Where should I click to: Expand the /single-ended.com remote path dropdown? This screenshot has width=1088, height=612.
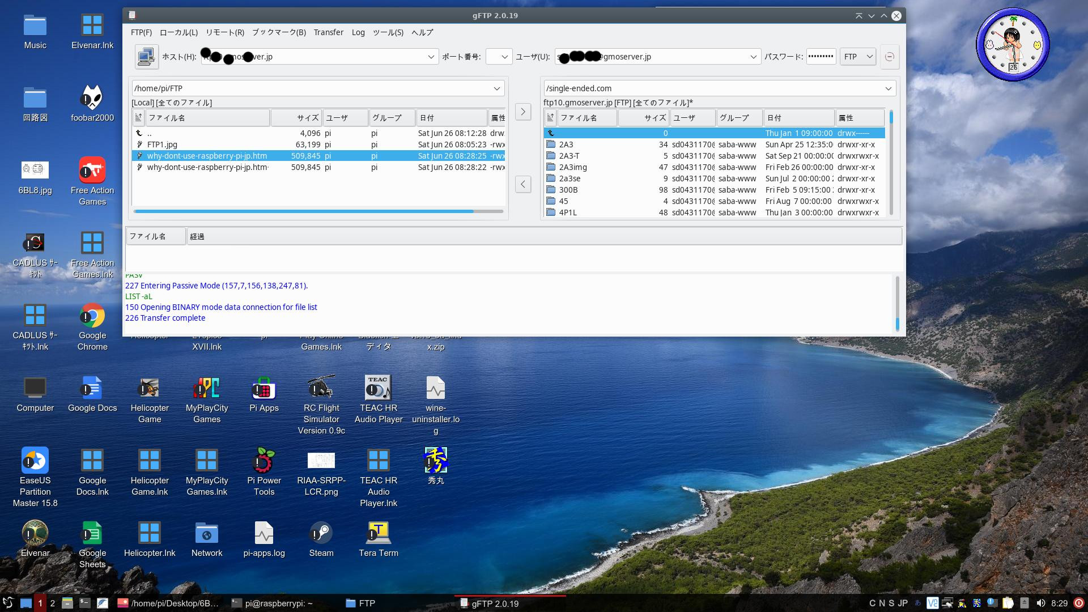888,88
